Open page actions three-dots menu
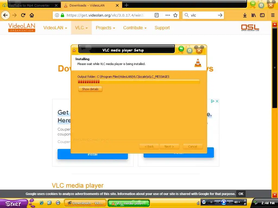The width and height of the screenshot is (278, 208). tap(168, 15)
